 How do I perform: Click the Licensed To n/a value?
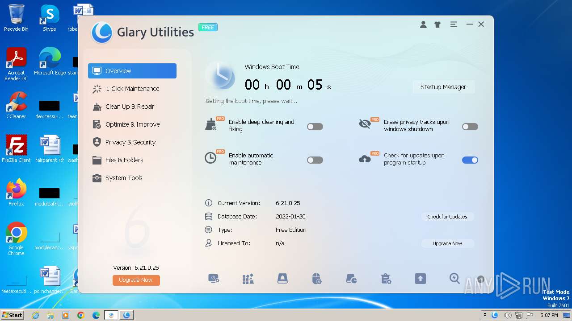(x=280, y=243)
